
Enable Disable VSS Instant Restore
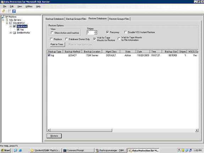click(126, 32)
